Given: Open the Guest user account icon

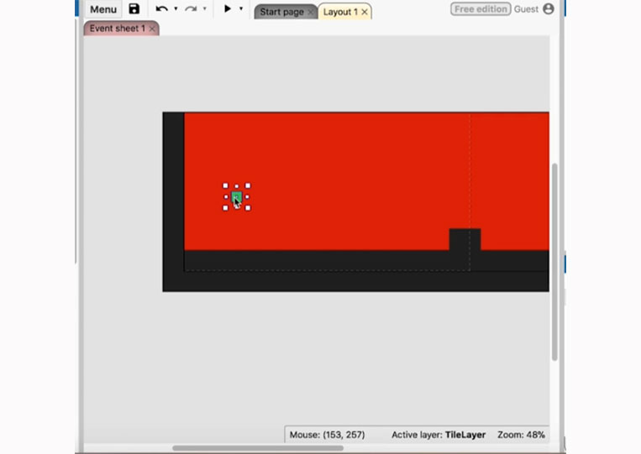Looking at the screenshot, I should point(549,9).
